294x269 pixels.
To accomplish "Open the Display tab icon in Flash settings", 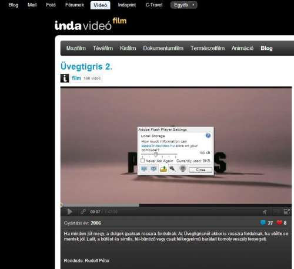I will 144,169.
